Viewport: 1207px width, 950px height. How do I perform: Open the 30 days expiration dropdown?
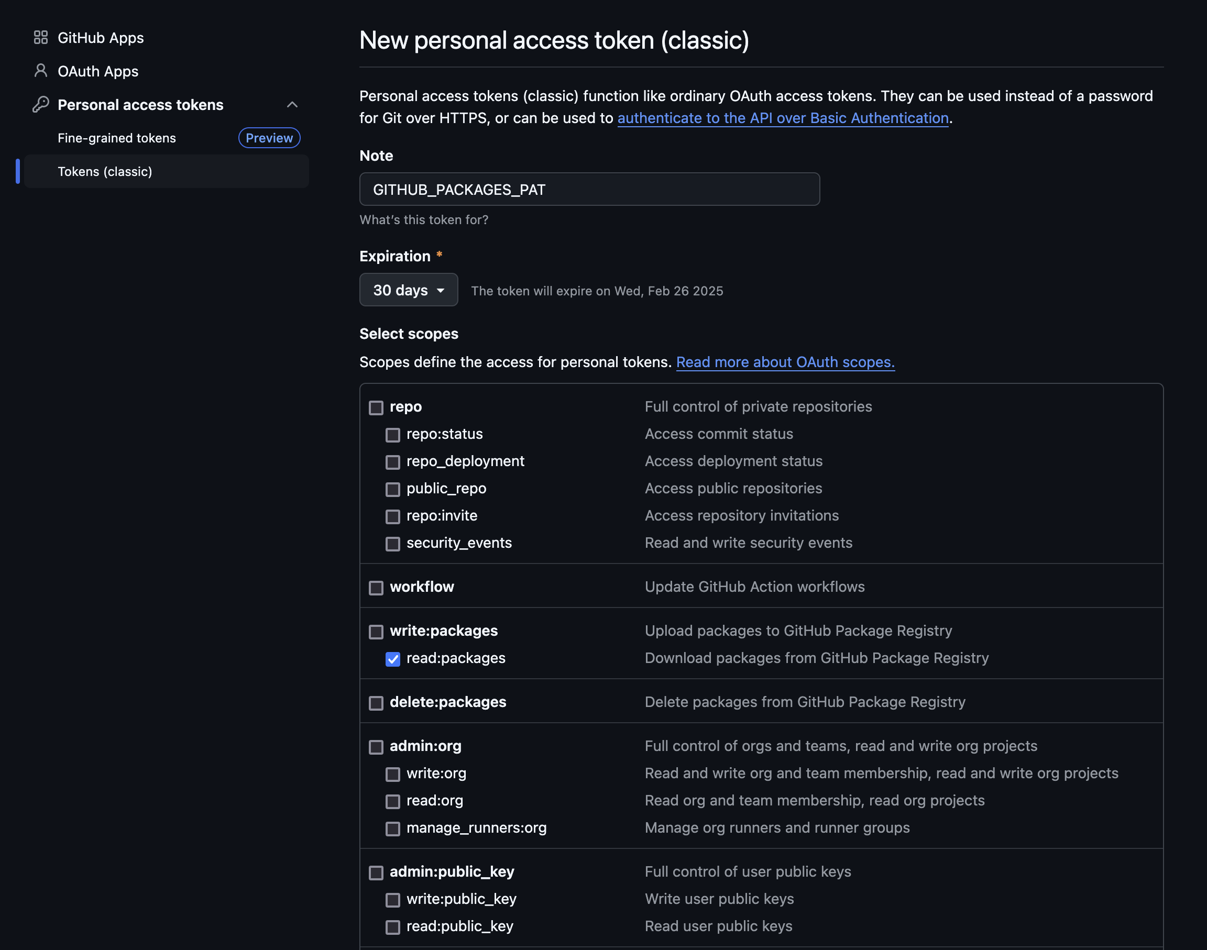[x=408, y=290]
